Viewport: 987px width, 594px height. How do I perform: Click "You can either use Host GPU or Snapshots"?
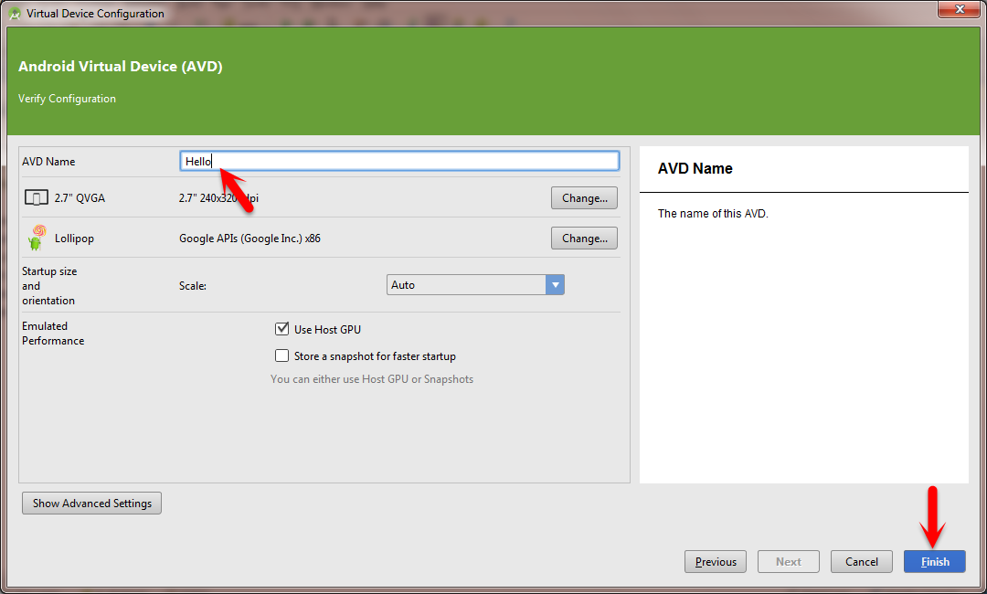372,379
